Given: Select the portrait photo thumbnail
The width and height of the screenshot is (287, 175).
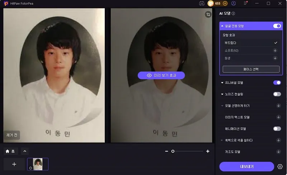Looking at the screenshot, I should pyautogui.click(x=38, y=164).
